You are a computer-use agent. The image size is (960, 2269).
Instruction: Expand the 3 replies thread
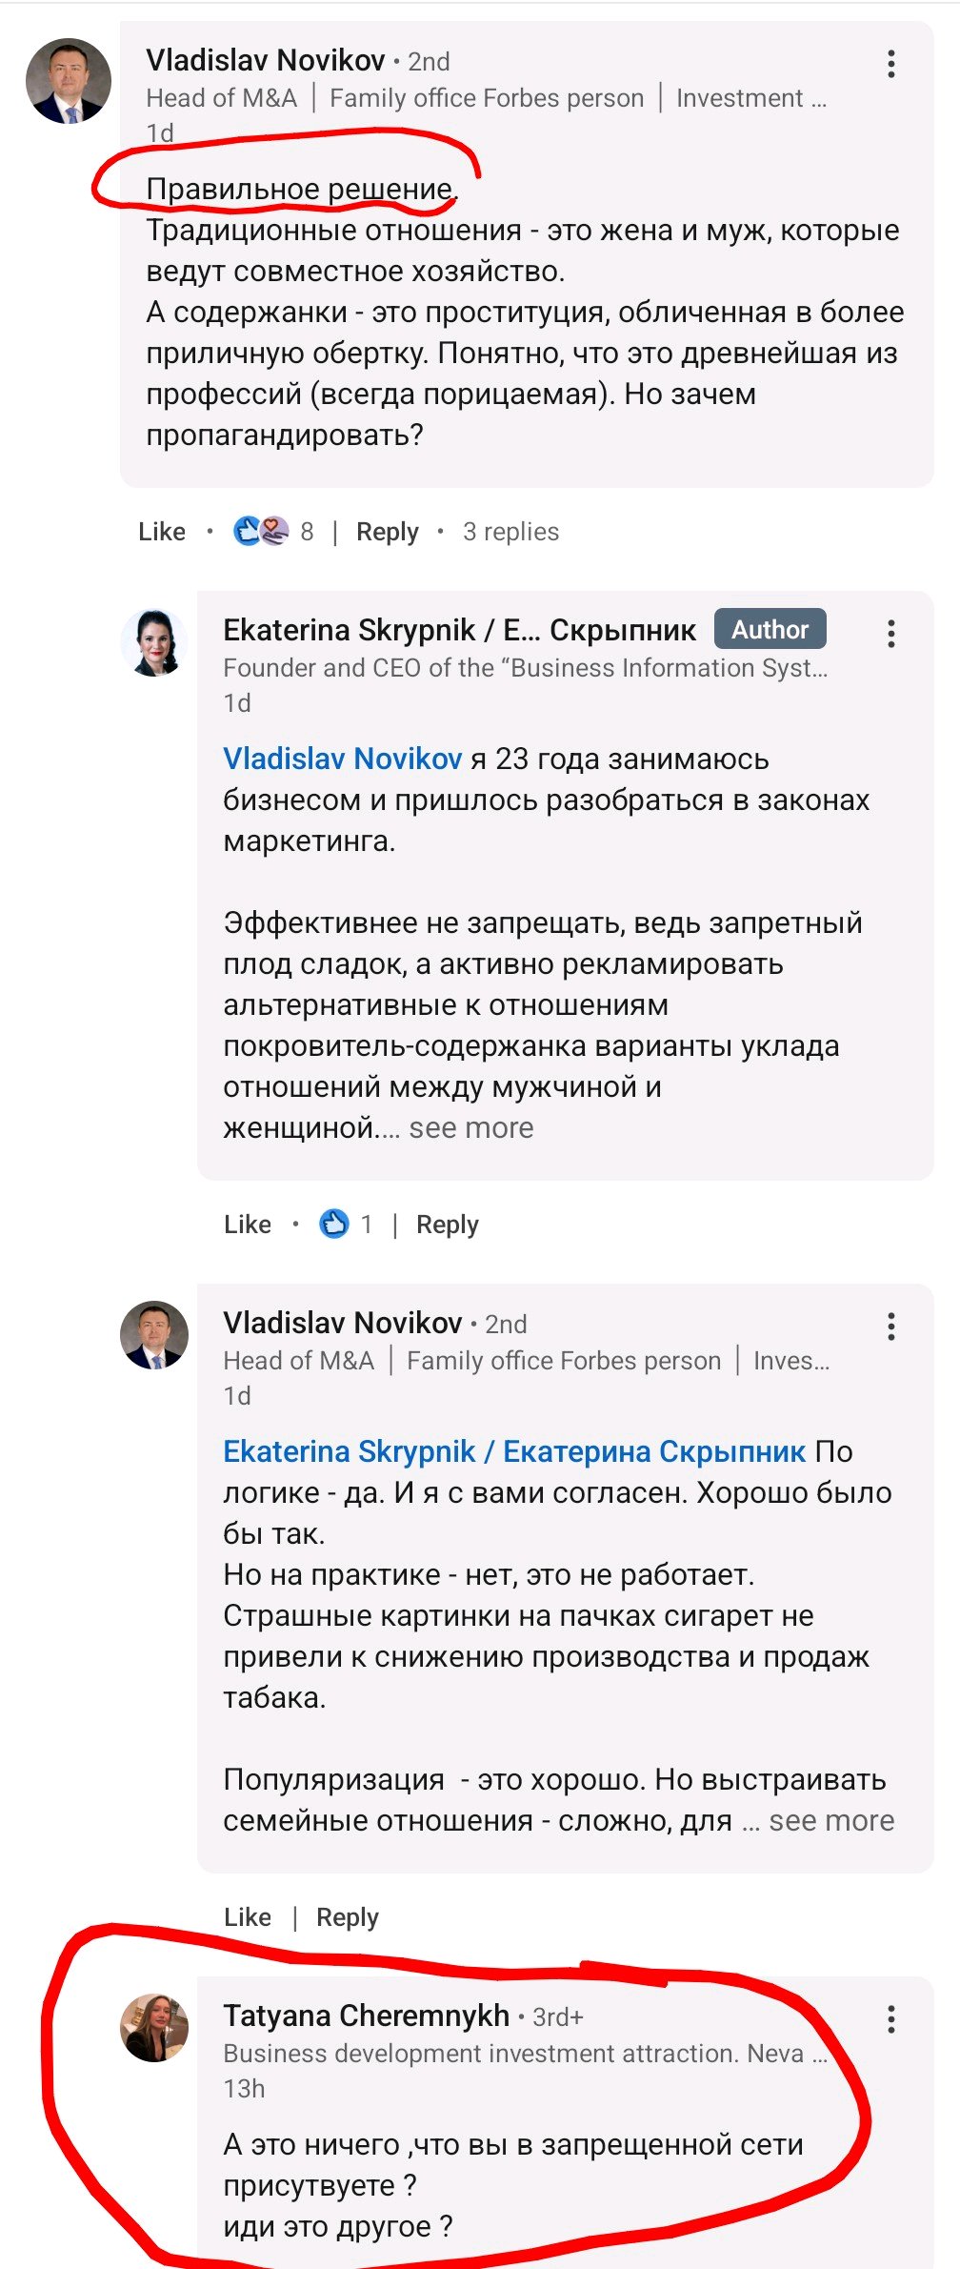pos(510,532)
